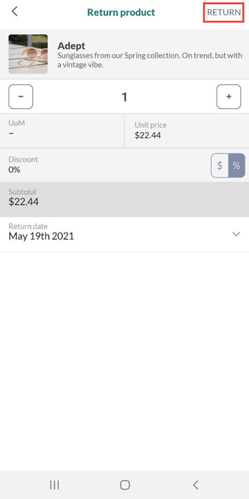Screen dimensions: 249x499
Task: Switch discount type to percentage
Action: 237,166
